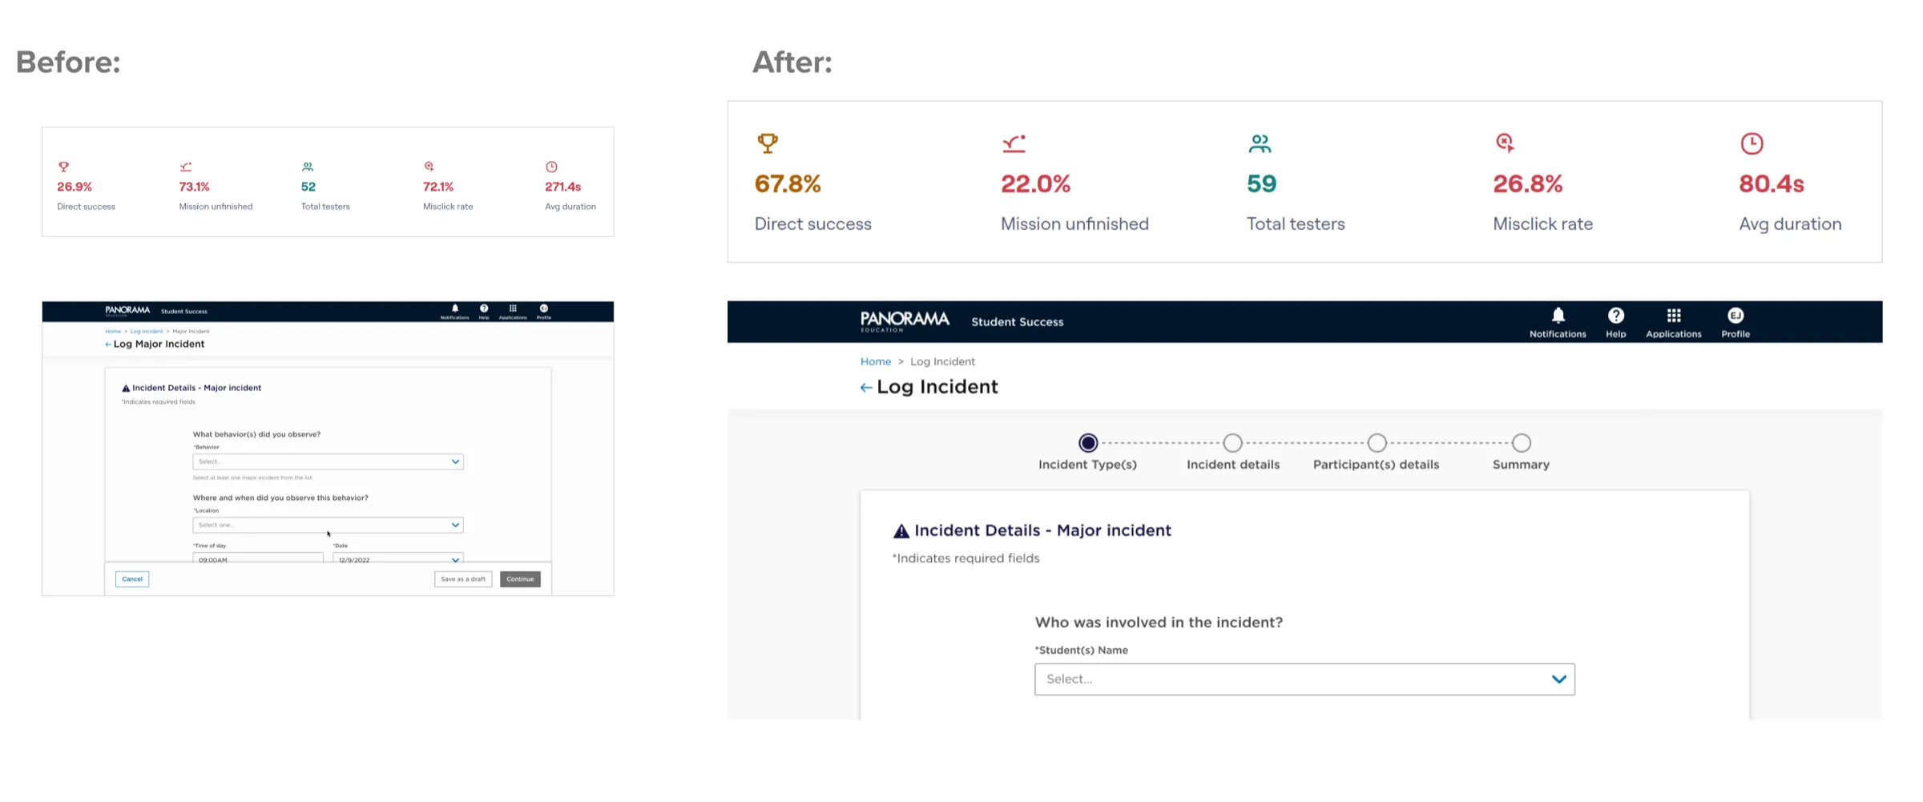This screenshot has height=802, width=1923.
Task: Click the chevron in Student(s) Name field
Action: [x=1558, y=679]
